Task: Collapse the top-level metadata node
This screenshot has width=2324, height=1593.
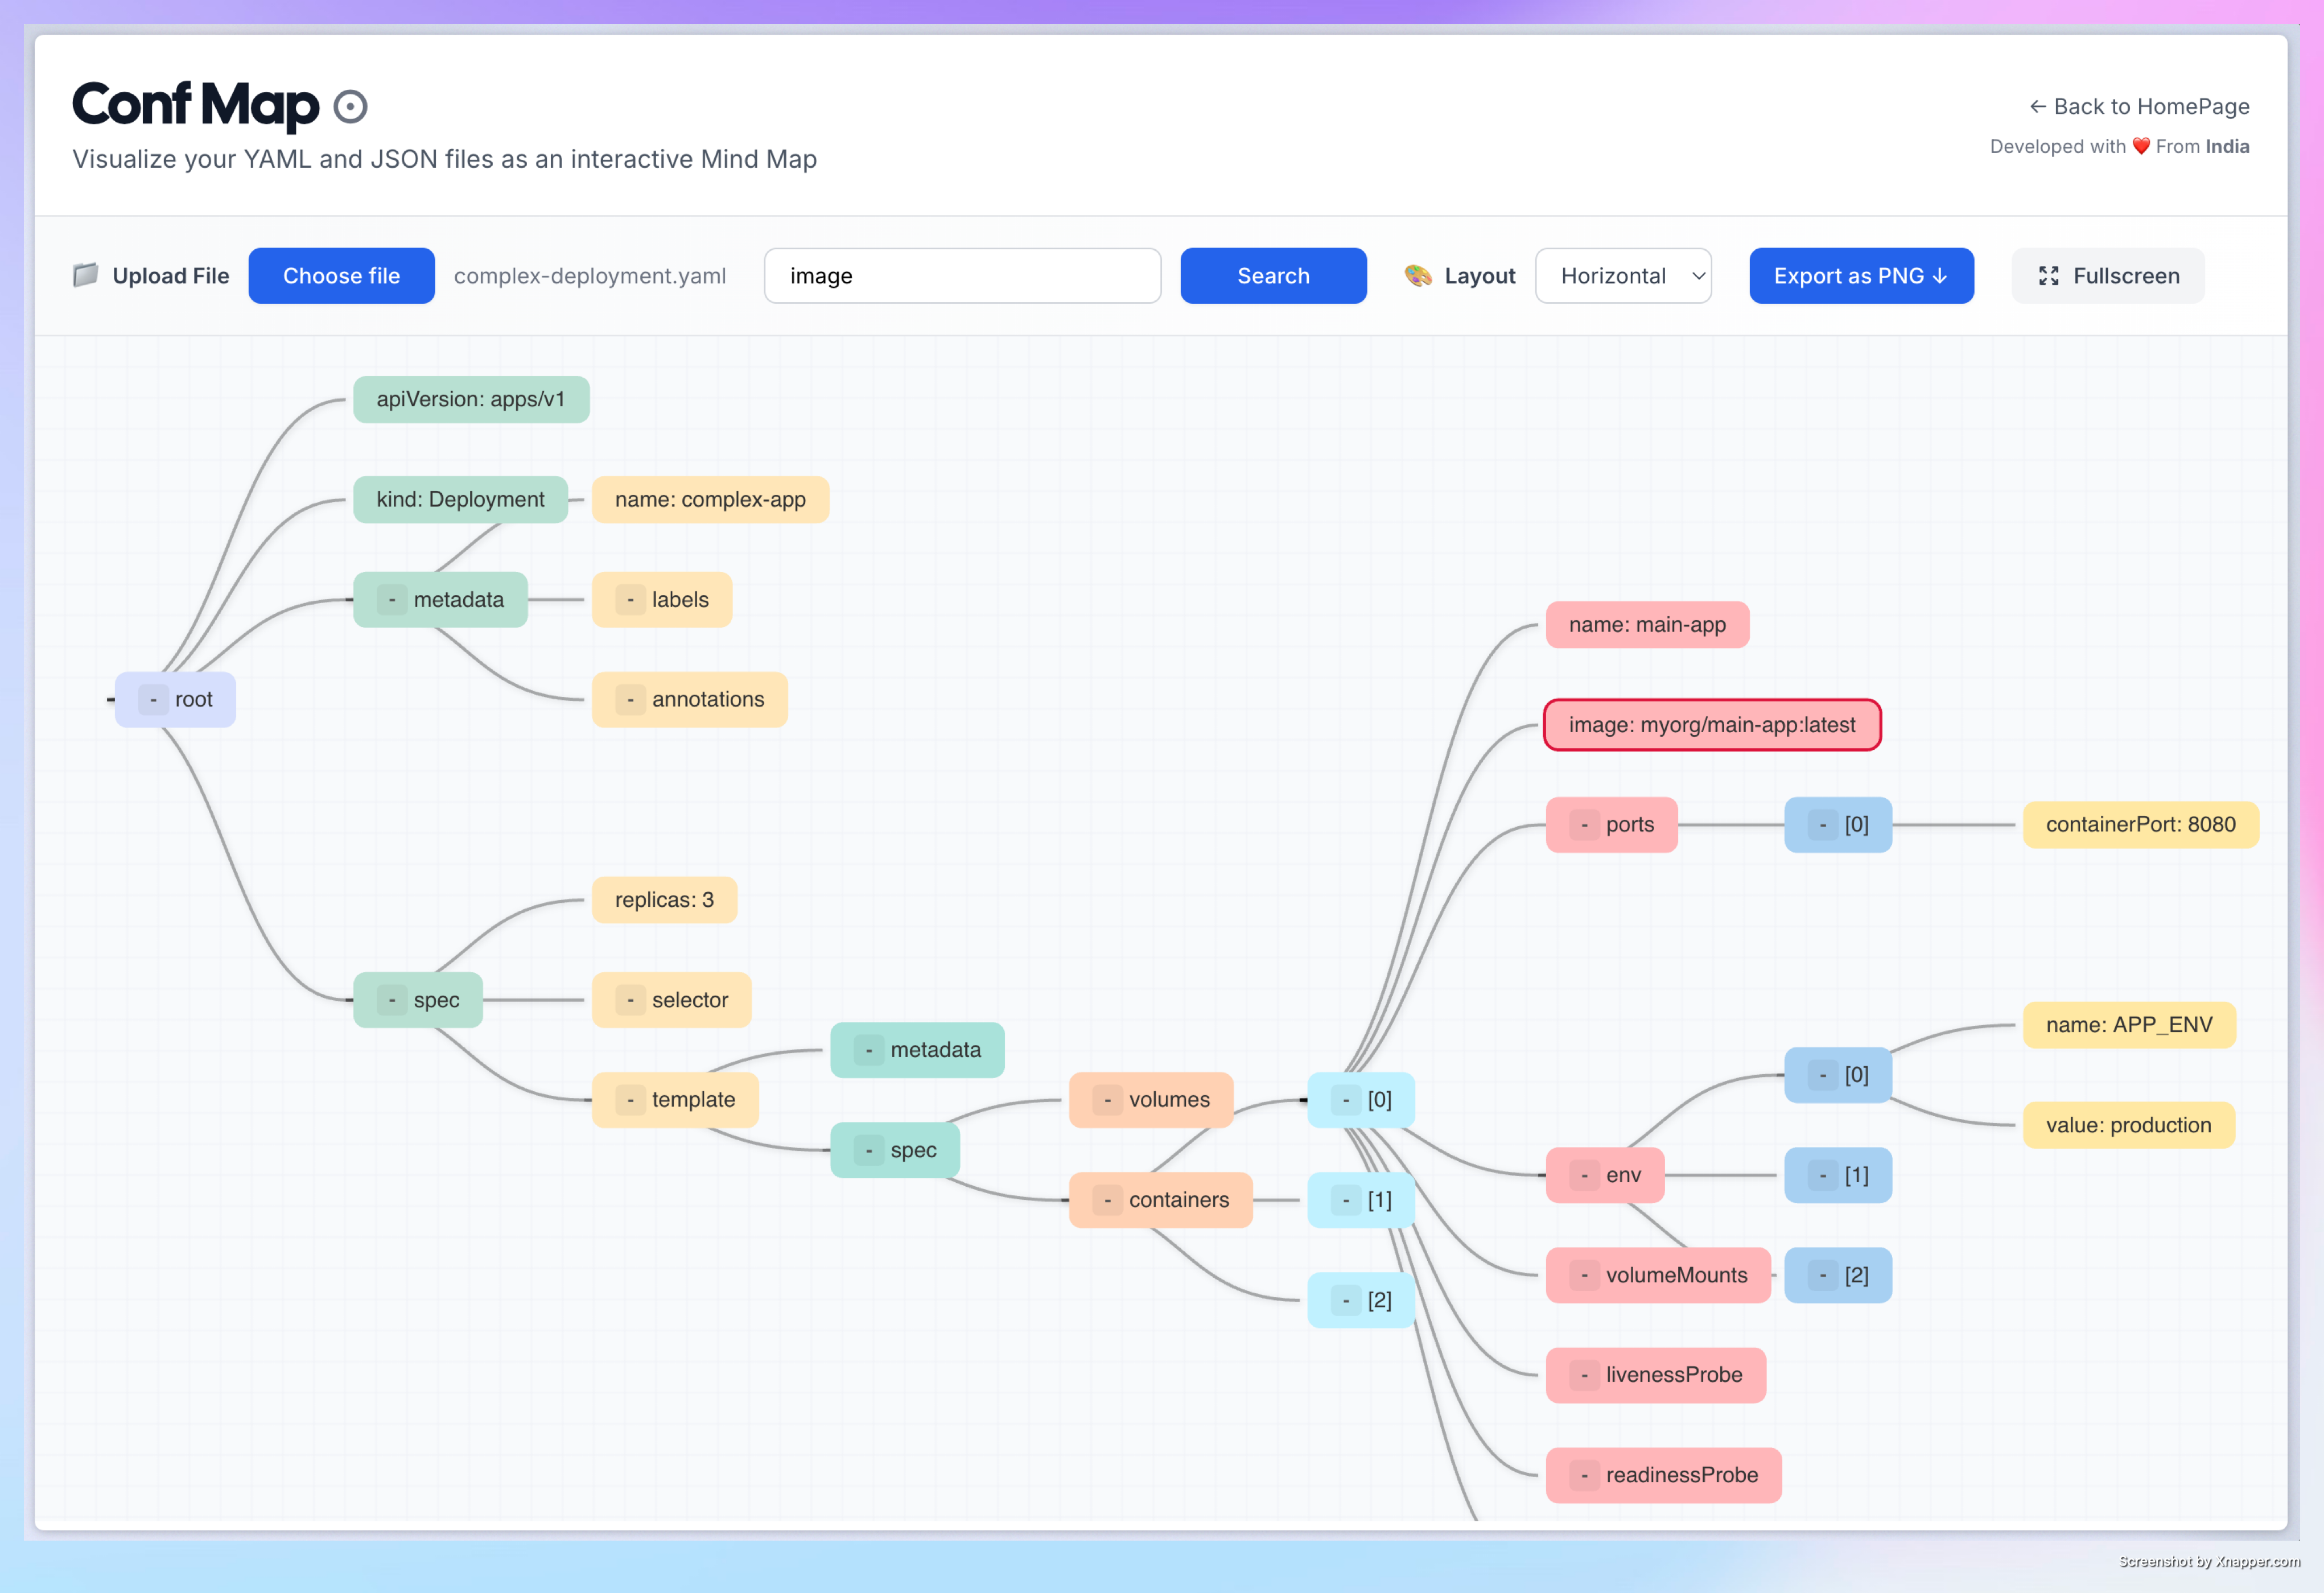Action: tap(392, 600)
